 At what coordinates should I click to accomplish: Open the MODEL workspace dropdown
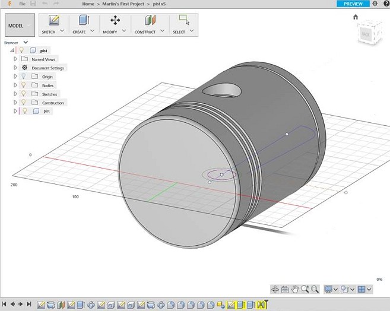20,26
